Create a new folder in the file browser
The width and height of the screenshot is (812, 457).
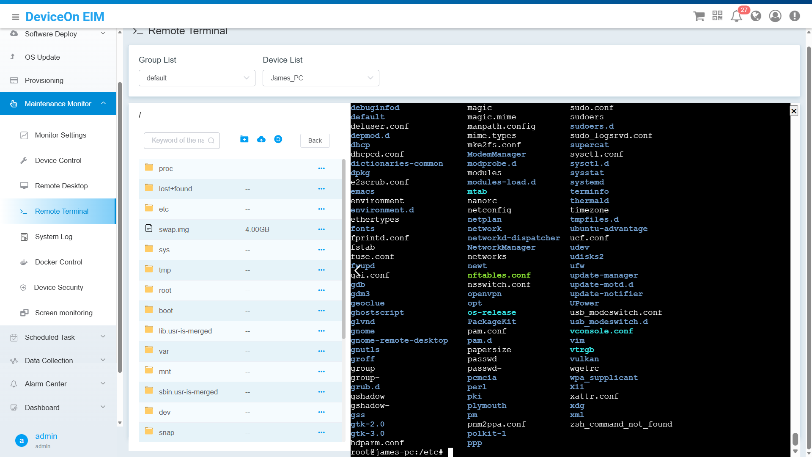(244, 139)
